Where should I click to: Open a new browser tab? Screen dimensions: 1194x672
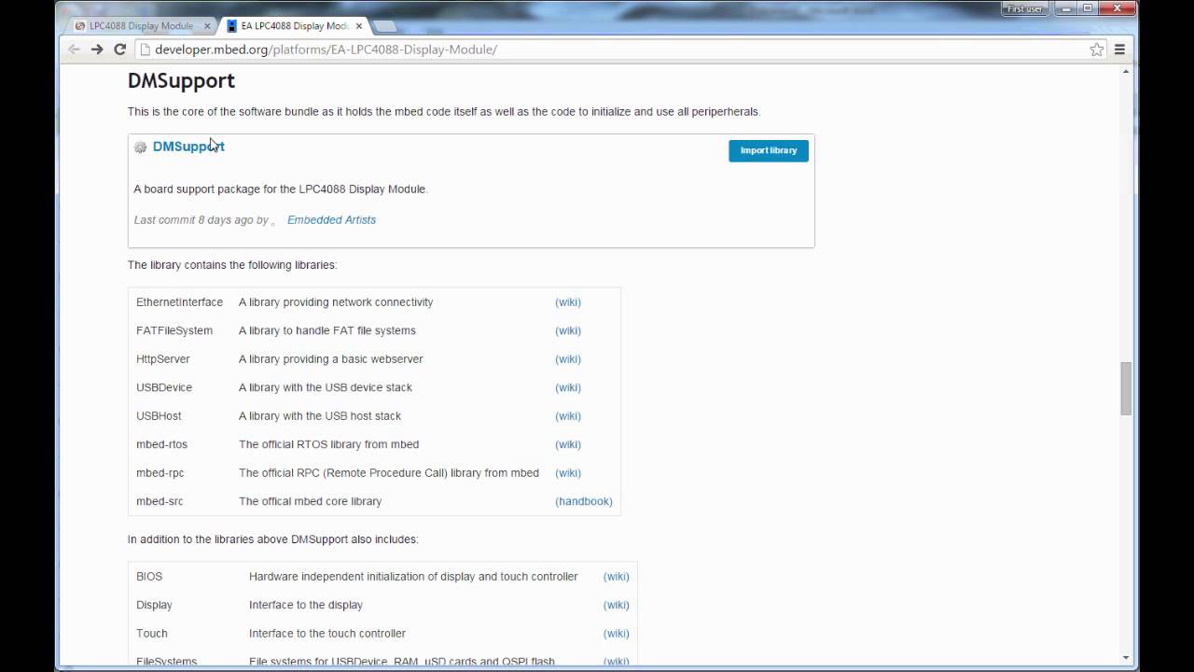pos(384,26)
